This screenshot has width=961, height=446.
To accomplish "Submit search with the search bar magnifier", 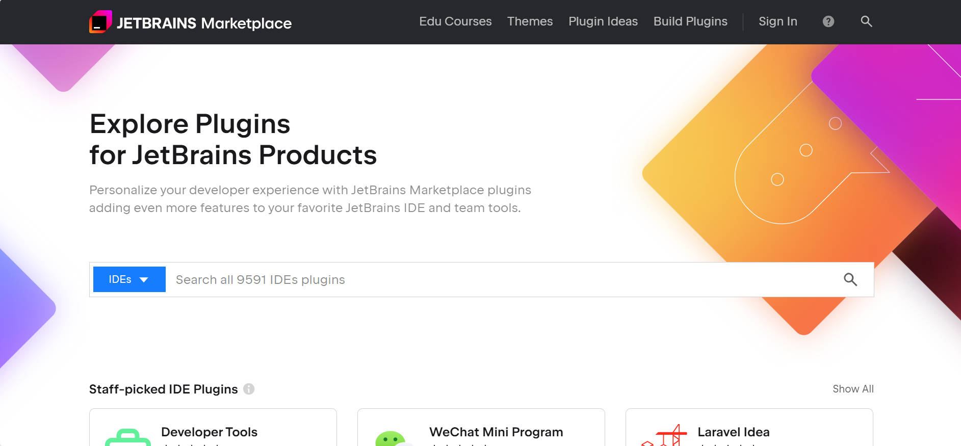I will click(x=850, y=279).
